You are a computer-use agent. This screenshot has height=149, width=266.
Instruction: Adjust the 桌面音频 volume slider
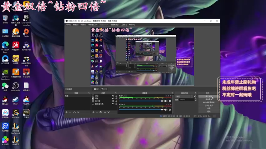pyautogui.click(x=141, y=110)
